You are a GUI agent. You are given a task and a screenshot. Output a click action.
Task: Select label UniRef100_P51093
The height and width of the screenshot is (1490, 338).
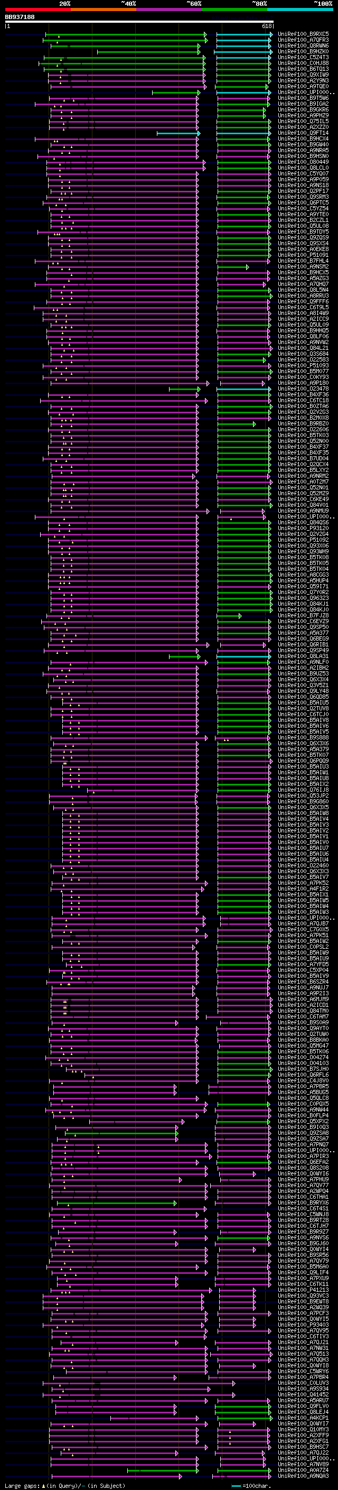coord(303,366)
